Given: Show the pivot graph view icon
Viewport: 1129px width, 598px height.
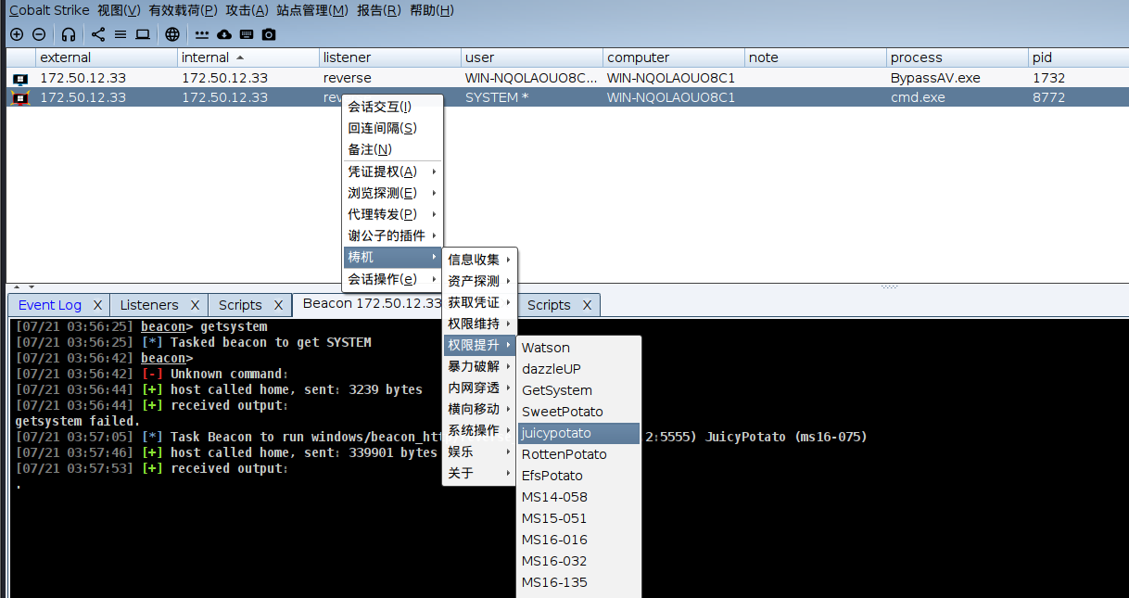Looking at the screenshot, I should (x=98, y=34).
